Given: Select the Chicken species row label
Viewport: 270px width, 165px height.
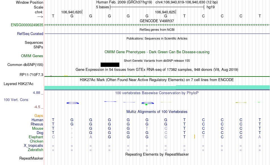Looking at the screenshot, I should point(36,141).
